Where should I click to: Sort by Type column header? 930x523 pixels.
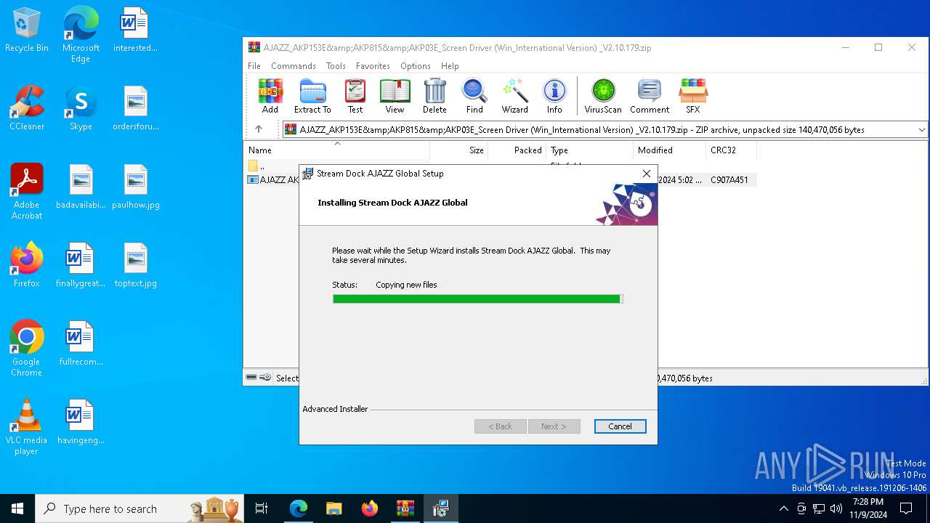coord(590,150)
